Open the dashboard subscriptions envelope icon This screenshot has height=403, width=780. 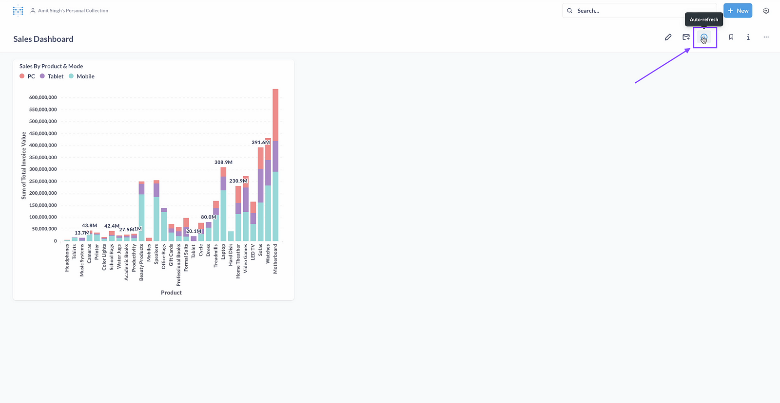(686, 37)
